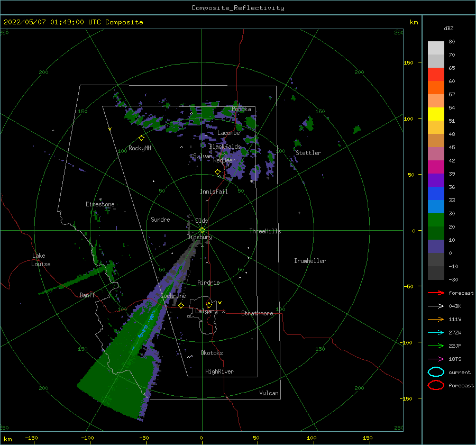Click the Composite_Reflectivity title
The image size is (476, 445).
(238, 8)
